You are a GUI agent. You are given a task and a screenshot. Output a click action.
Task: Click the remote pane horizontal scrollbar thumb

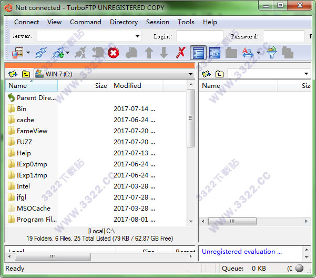click(x=232, y=221)
